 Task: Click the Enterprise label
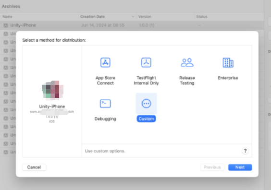[x=228, y=78]
